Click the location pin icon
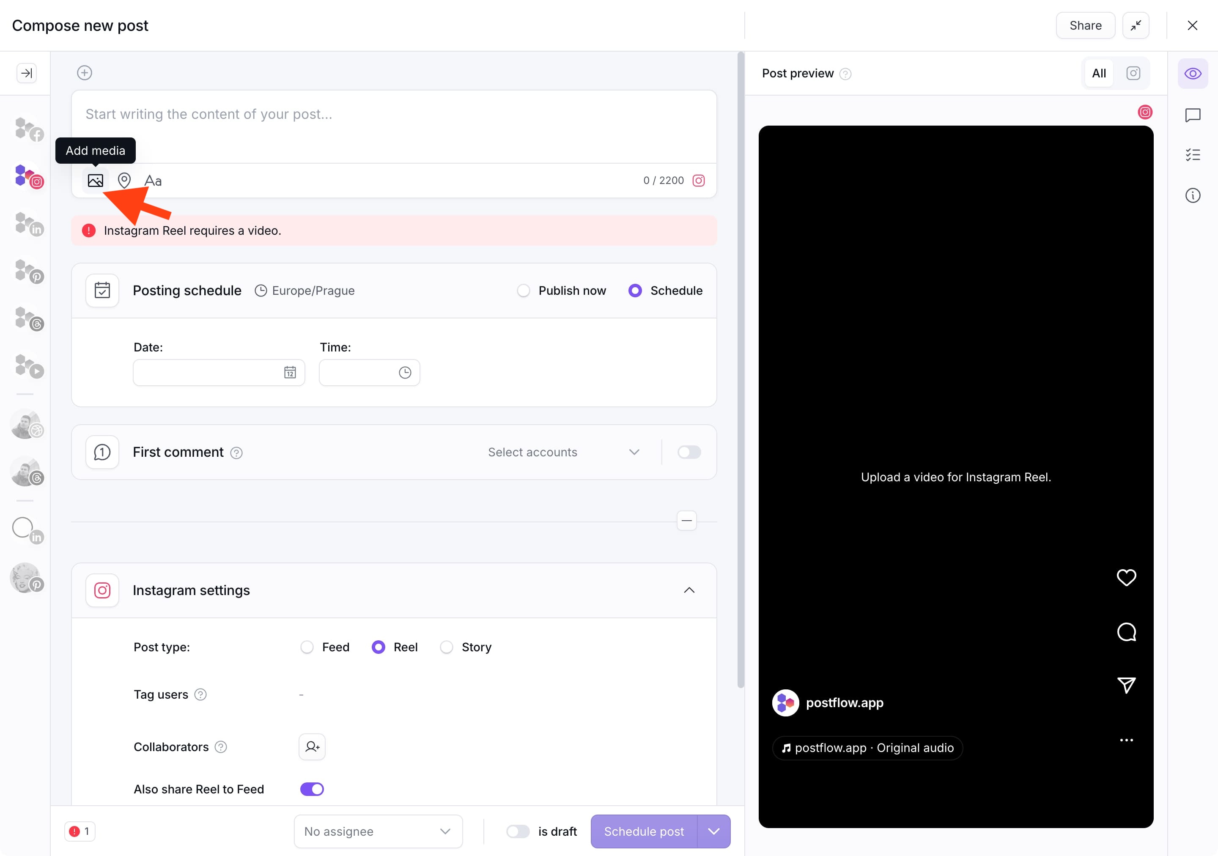 (x=124, y=180)
